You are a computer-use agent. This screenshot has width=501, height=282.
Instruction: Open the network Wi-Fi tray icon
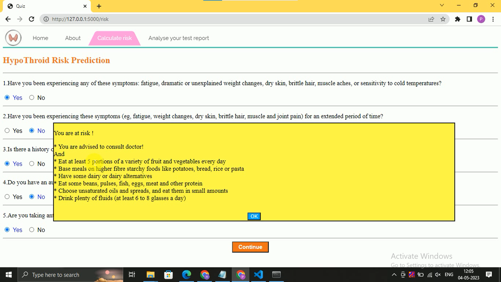(430, 275)
